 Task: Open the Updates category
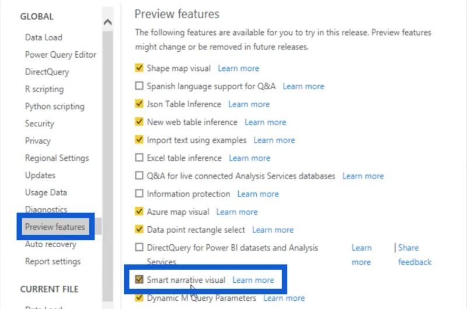coord(40,175)
